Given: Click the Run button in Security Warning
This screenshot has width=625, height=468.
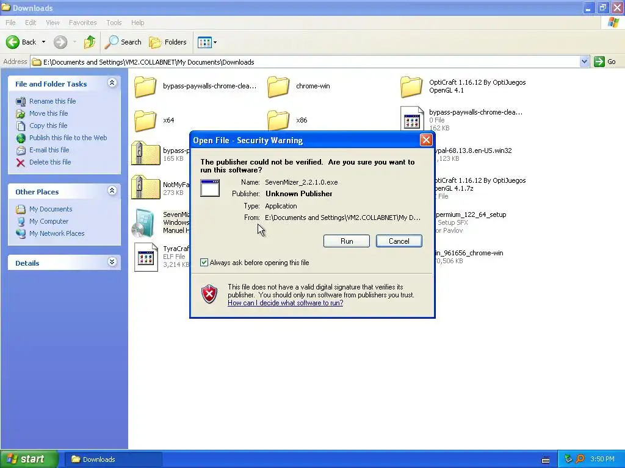Looking at the screenshot, I should pyautogui.click(x=347, y=241).
